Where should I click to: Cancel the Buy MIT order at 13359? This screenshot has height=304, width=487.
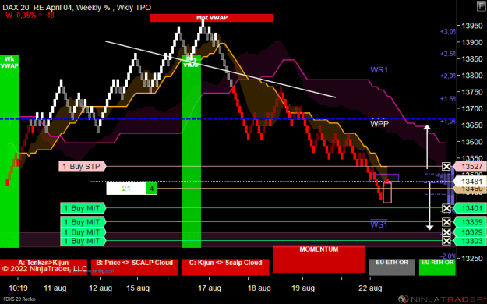click(446, 222)
